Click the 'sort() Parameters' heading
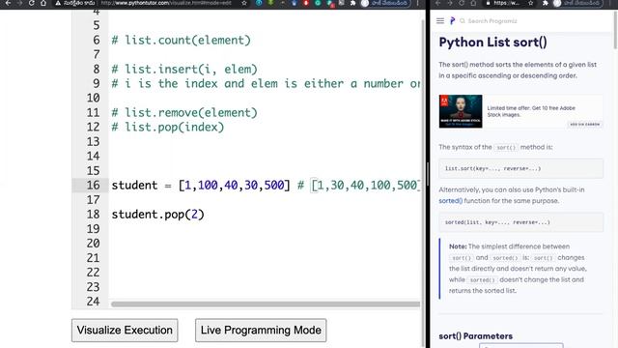This screenshot has width=618, height=348. (476, 336)
